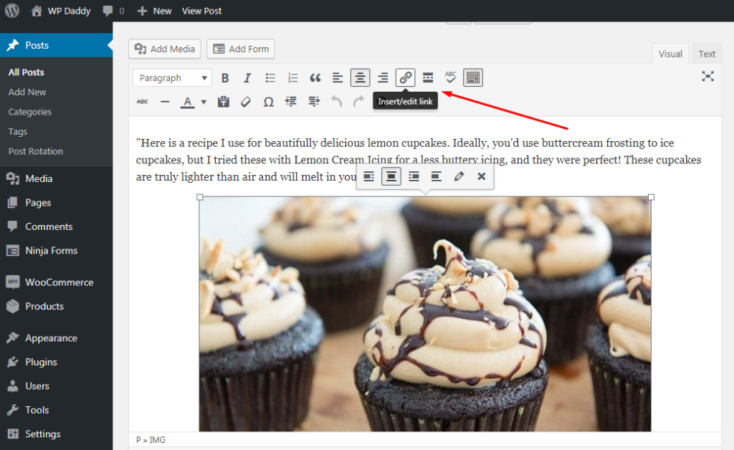Insert a Read More tag

(x=427, y=77)
